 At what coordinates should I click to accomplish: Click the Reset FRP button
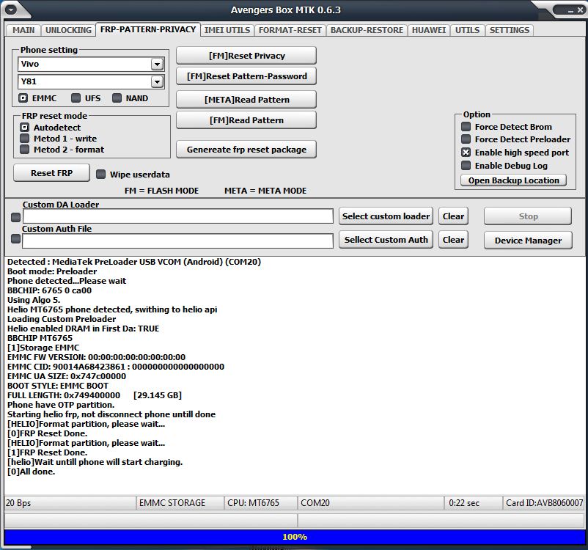(52, 173)
